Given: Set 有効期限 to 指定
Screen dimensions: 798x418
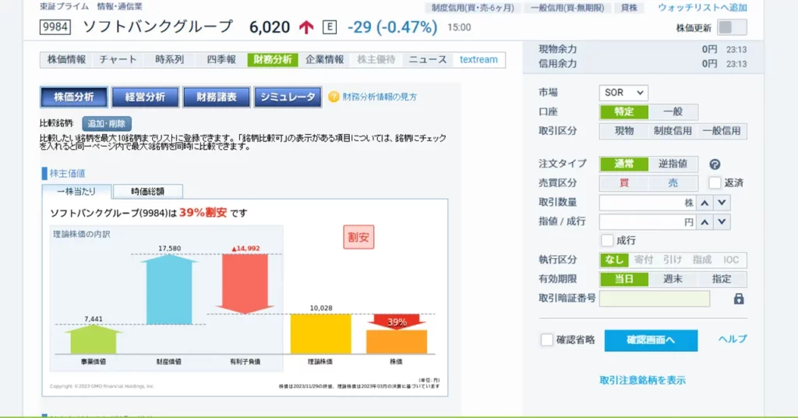Looking at the screenshot, I should 722,279.
